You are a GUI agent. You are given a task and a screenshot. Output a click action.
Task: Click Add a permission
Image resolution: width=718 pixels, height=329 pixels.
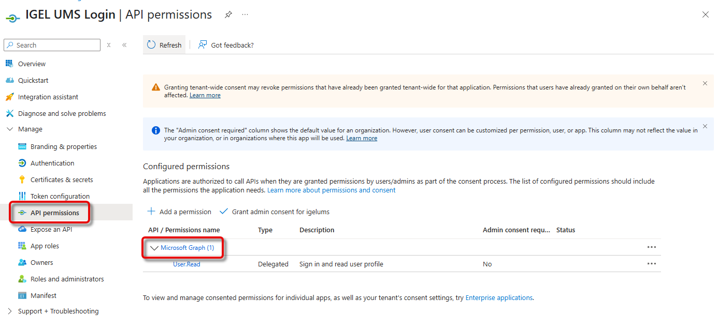click(x=179, y=212)
